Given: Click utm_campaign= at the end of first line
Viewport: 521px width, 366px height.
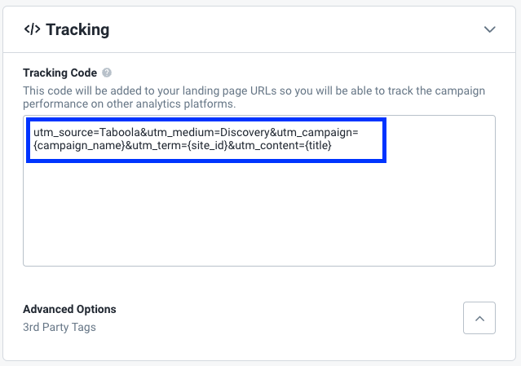Looking at the screenshot, I should point(318,132).
